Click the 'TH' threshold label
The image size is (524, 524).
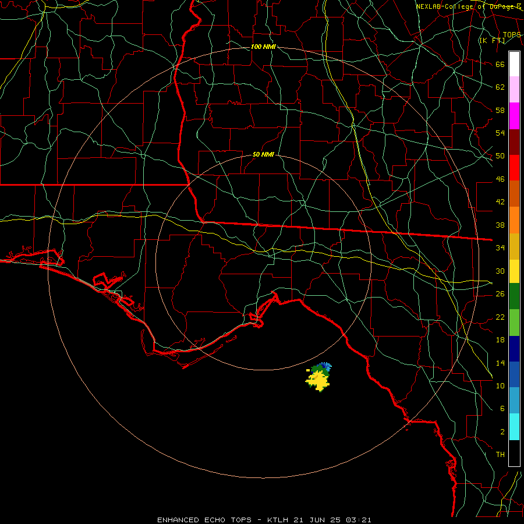coord(500,455)
